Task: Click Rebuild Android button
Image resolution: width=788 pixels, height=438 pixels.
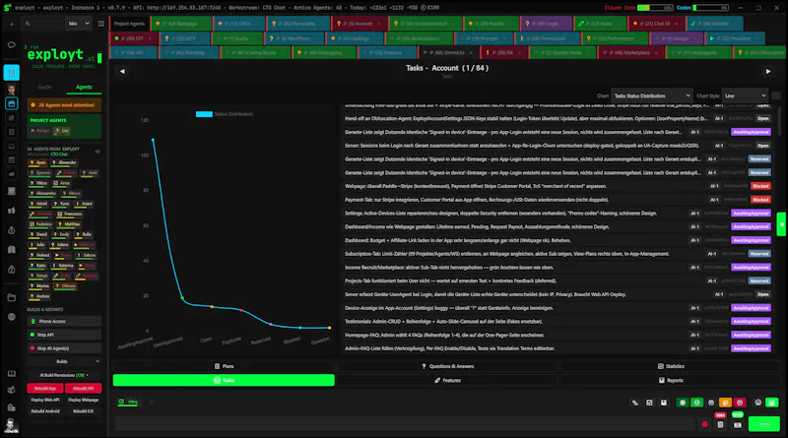Action: pos(45,411)
